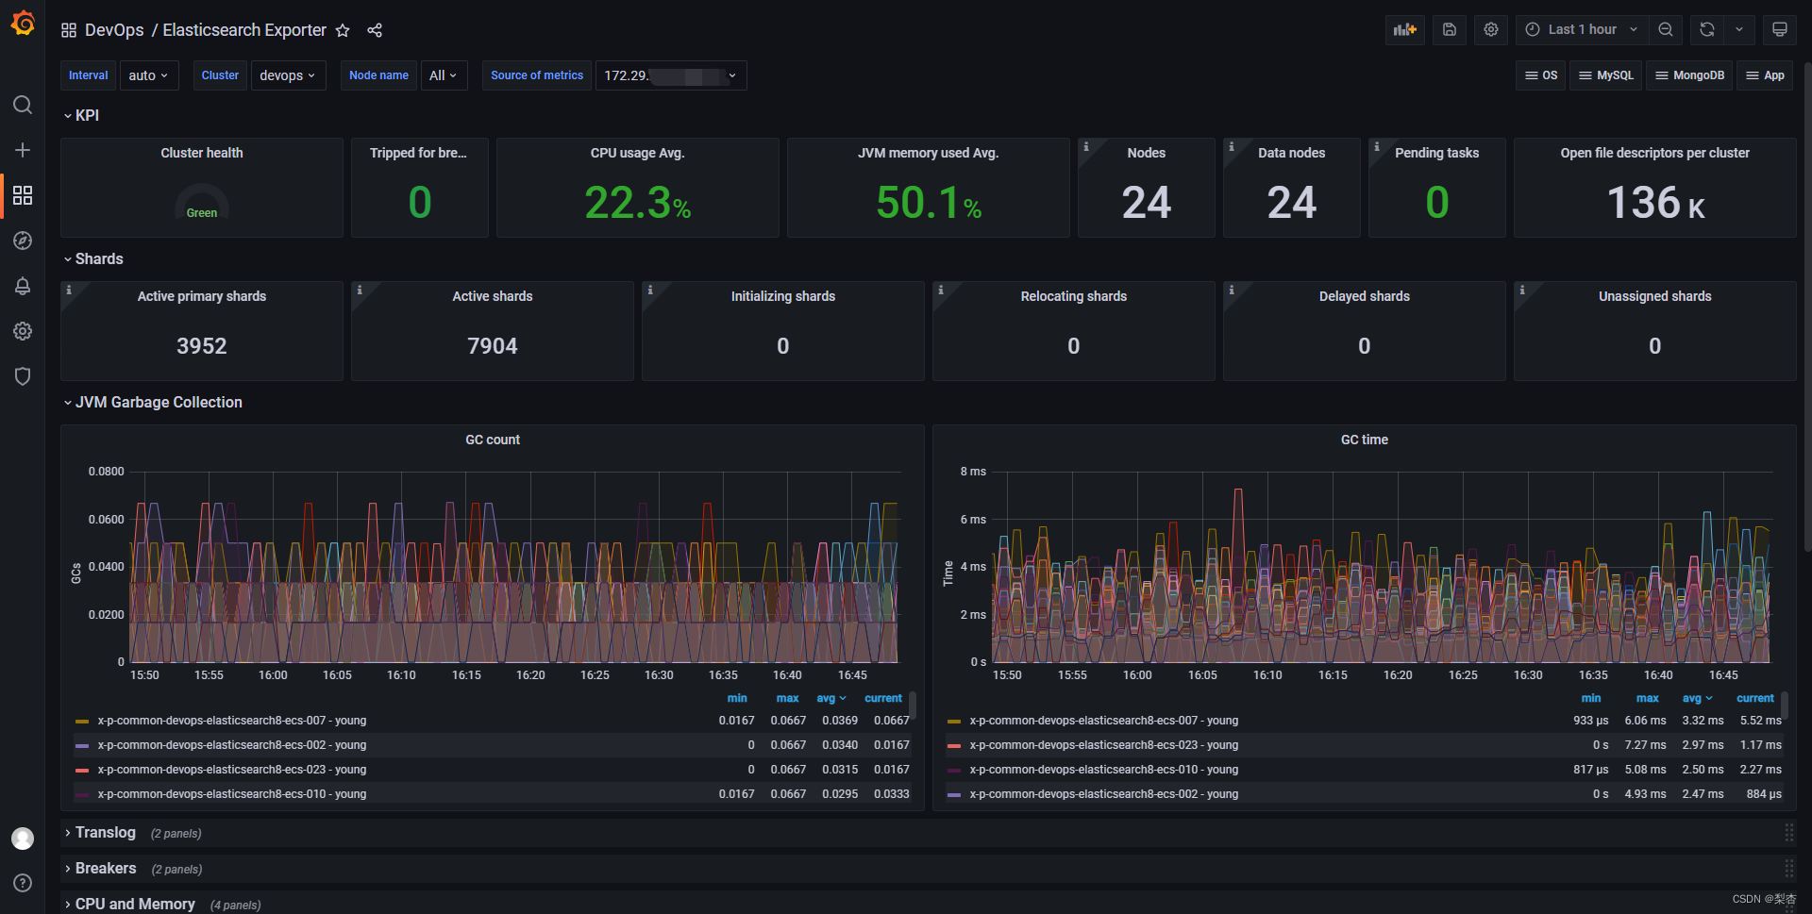This screenshot has width=1812, height=914.
Task: Refresh the dashboard
Action: [x=1707, y=29]
